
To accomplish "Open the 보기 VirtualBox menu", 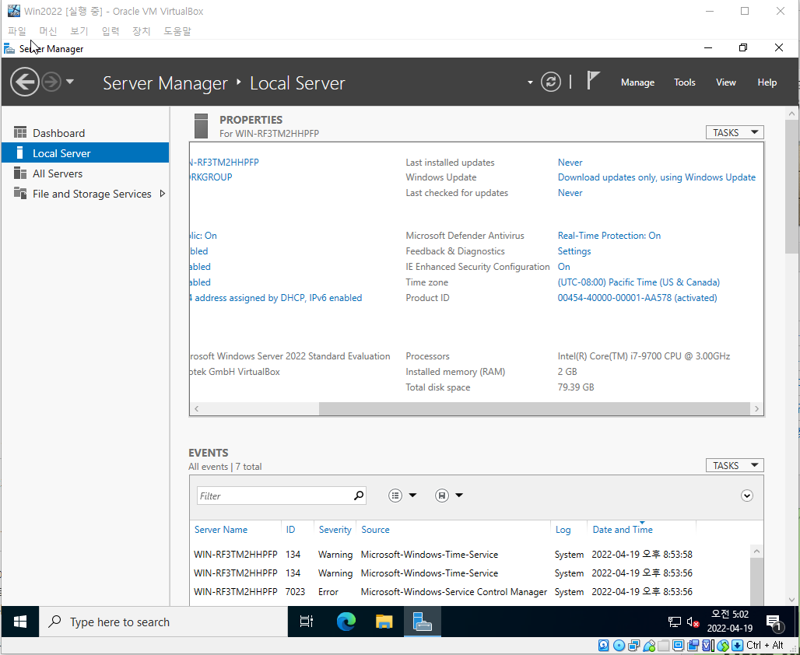I will coord(79,31).
